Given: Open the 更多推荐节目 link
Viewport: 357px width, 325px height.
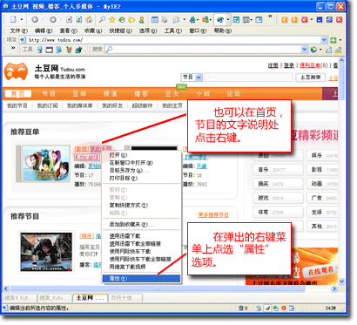Looking at the screenshot, I should point(213,215).
